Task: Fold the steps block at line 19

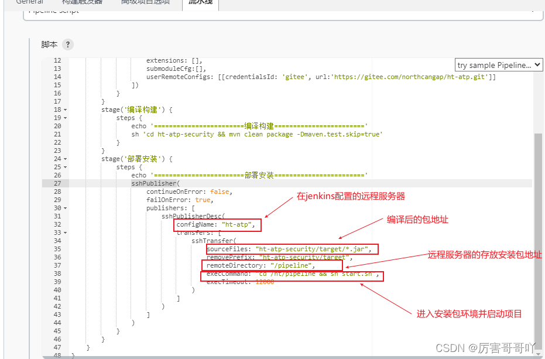Action: tap(65, 118)
